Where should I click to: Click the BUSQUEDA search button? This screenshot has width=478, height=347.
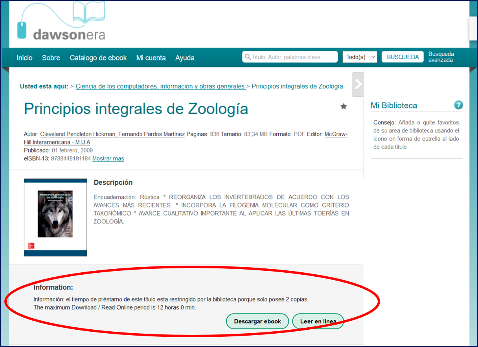pyautogui.click(x=403, y=57)
